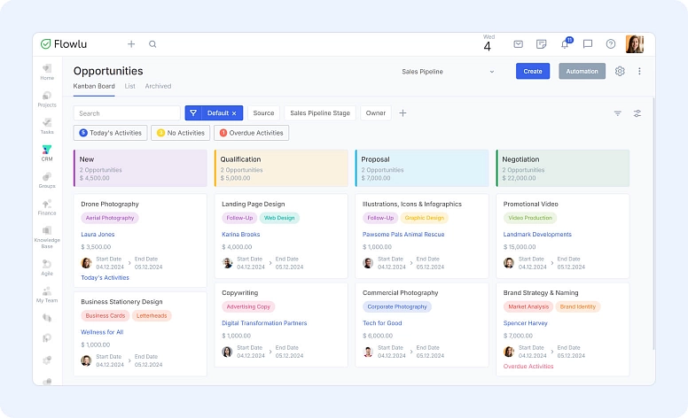Toggle the Today's Activities filter
The width and height of the screenshot is (688, 418).
111,133
